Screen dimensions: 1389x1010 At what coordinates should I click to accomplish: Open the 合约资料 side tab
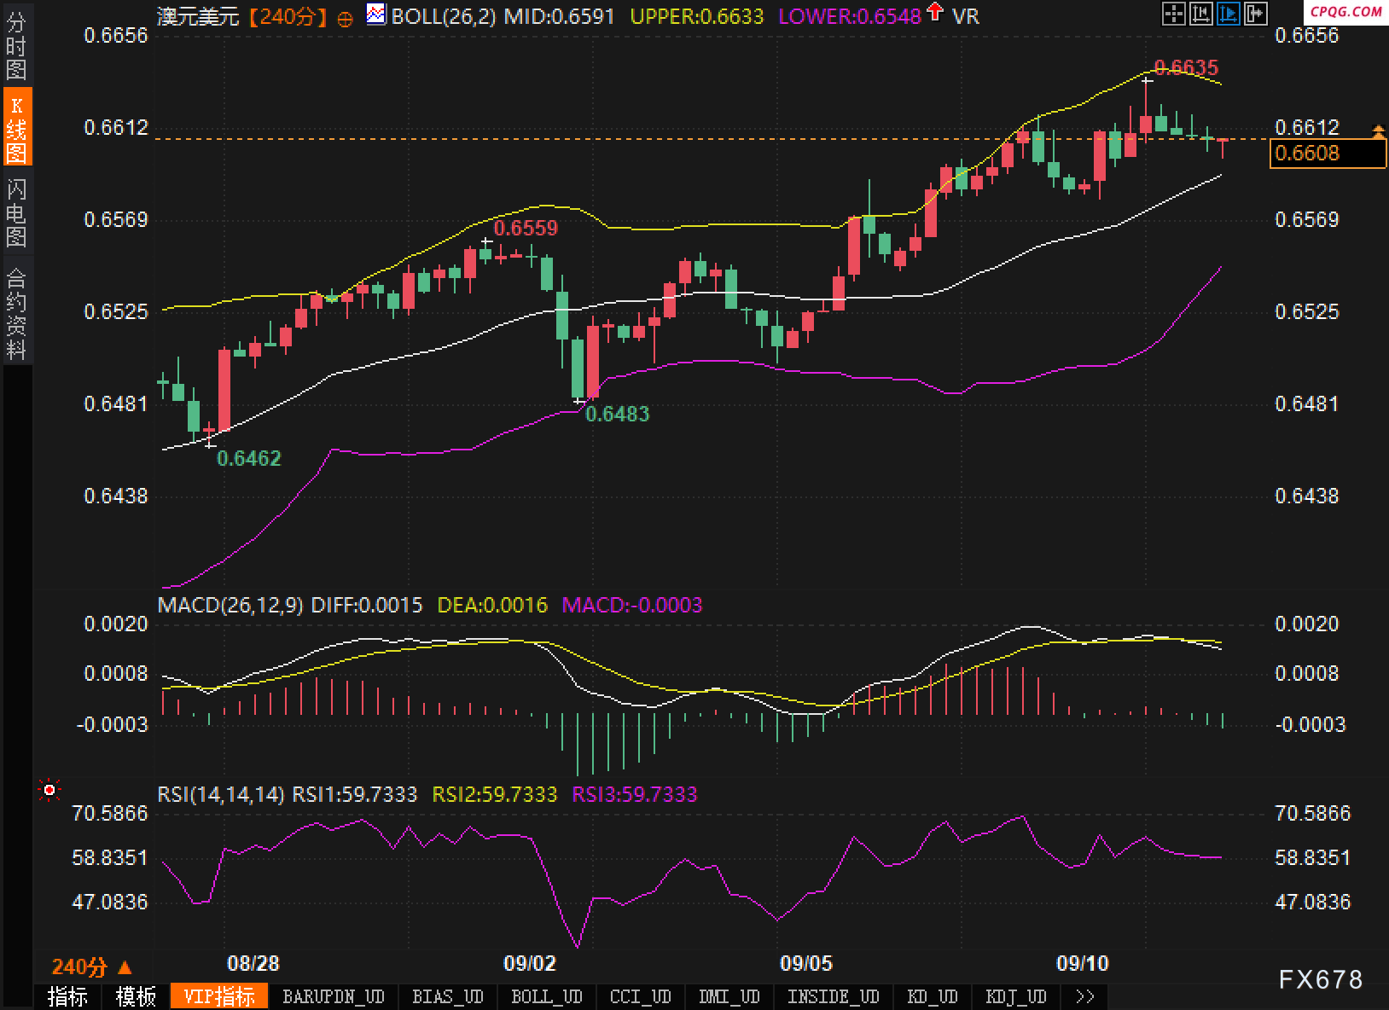(16, 313)
